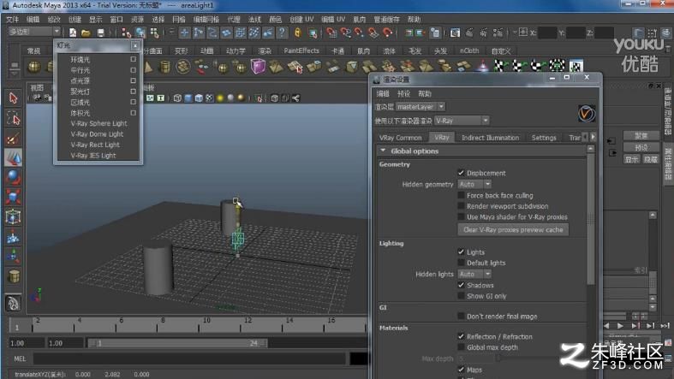Choose V-Ray Sphere Light from lights menu
Image resolution: width=674 pixels, height=379 pixels.
point(98,123)
